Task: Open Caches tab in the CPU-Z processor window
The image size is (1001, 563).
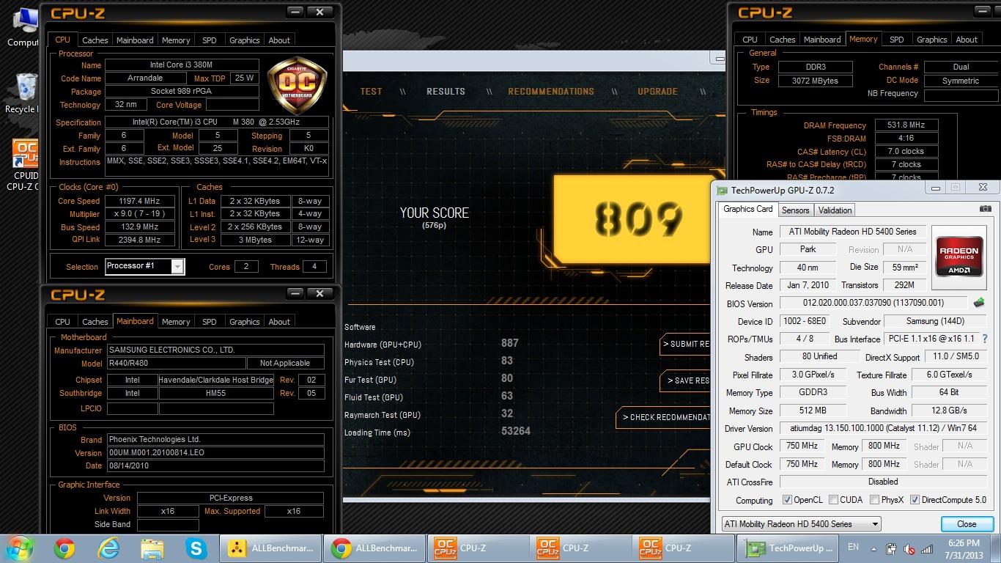Action: coord(95,40)
